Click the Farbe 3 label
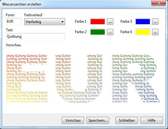Image resolution: width=168 pixels, height=129 pixels. click(126, 21)
